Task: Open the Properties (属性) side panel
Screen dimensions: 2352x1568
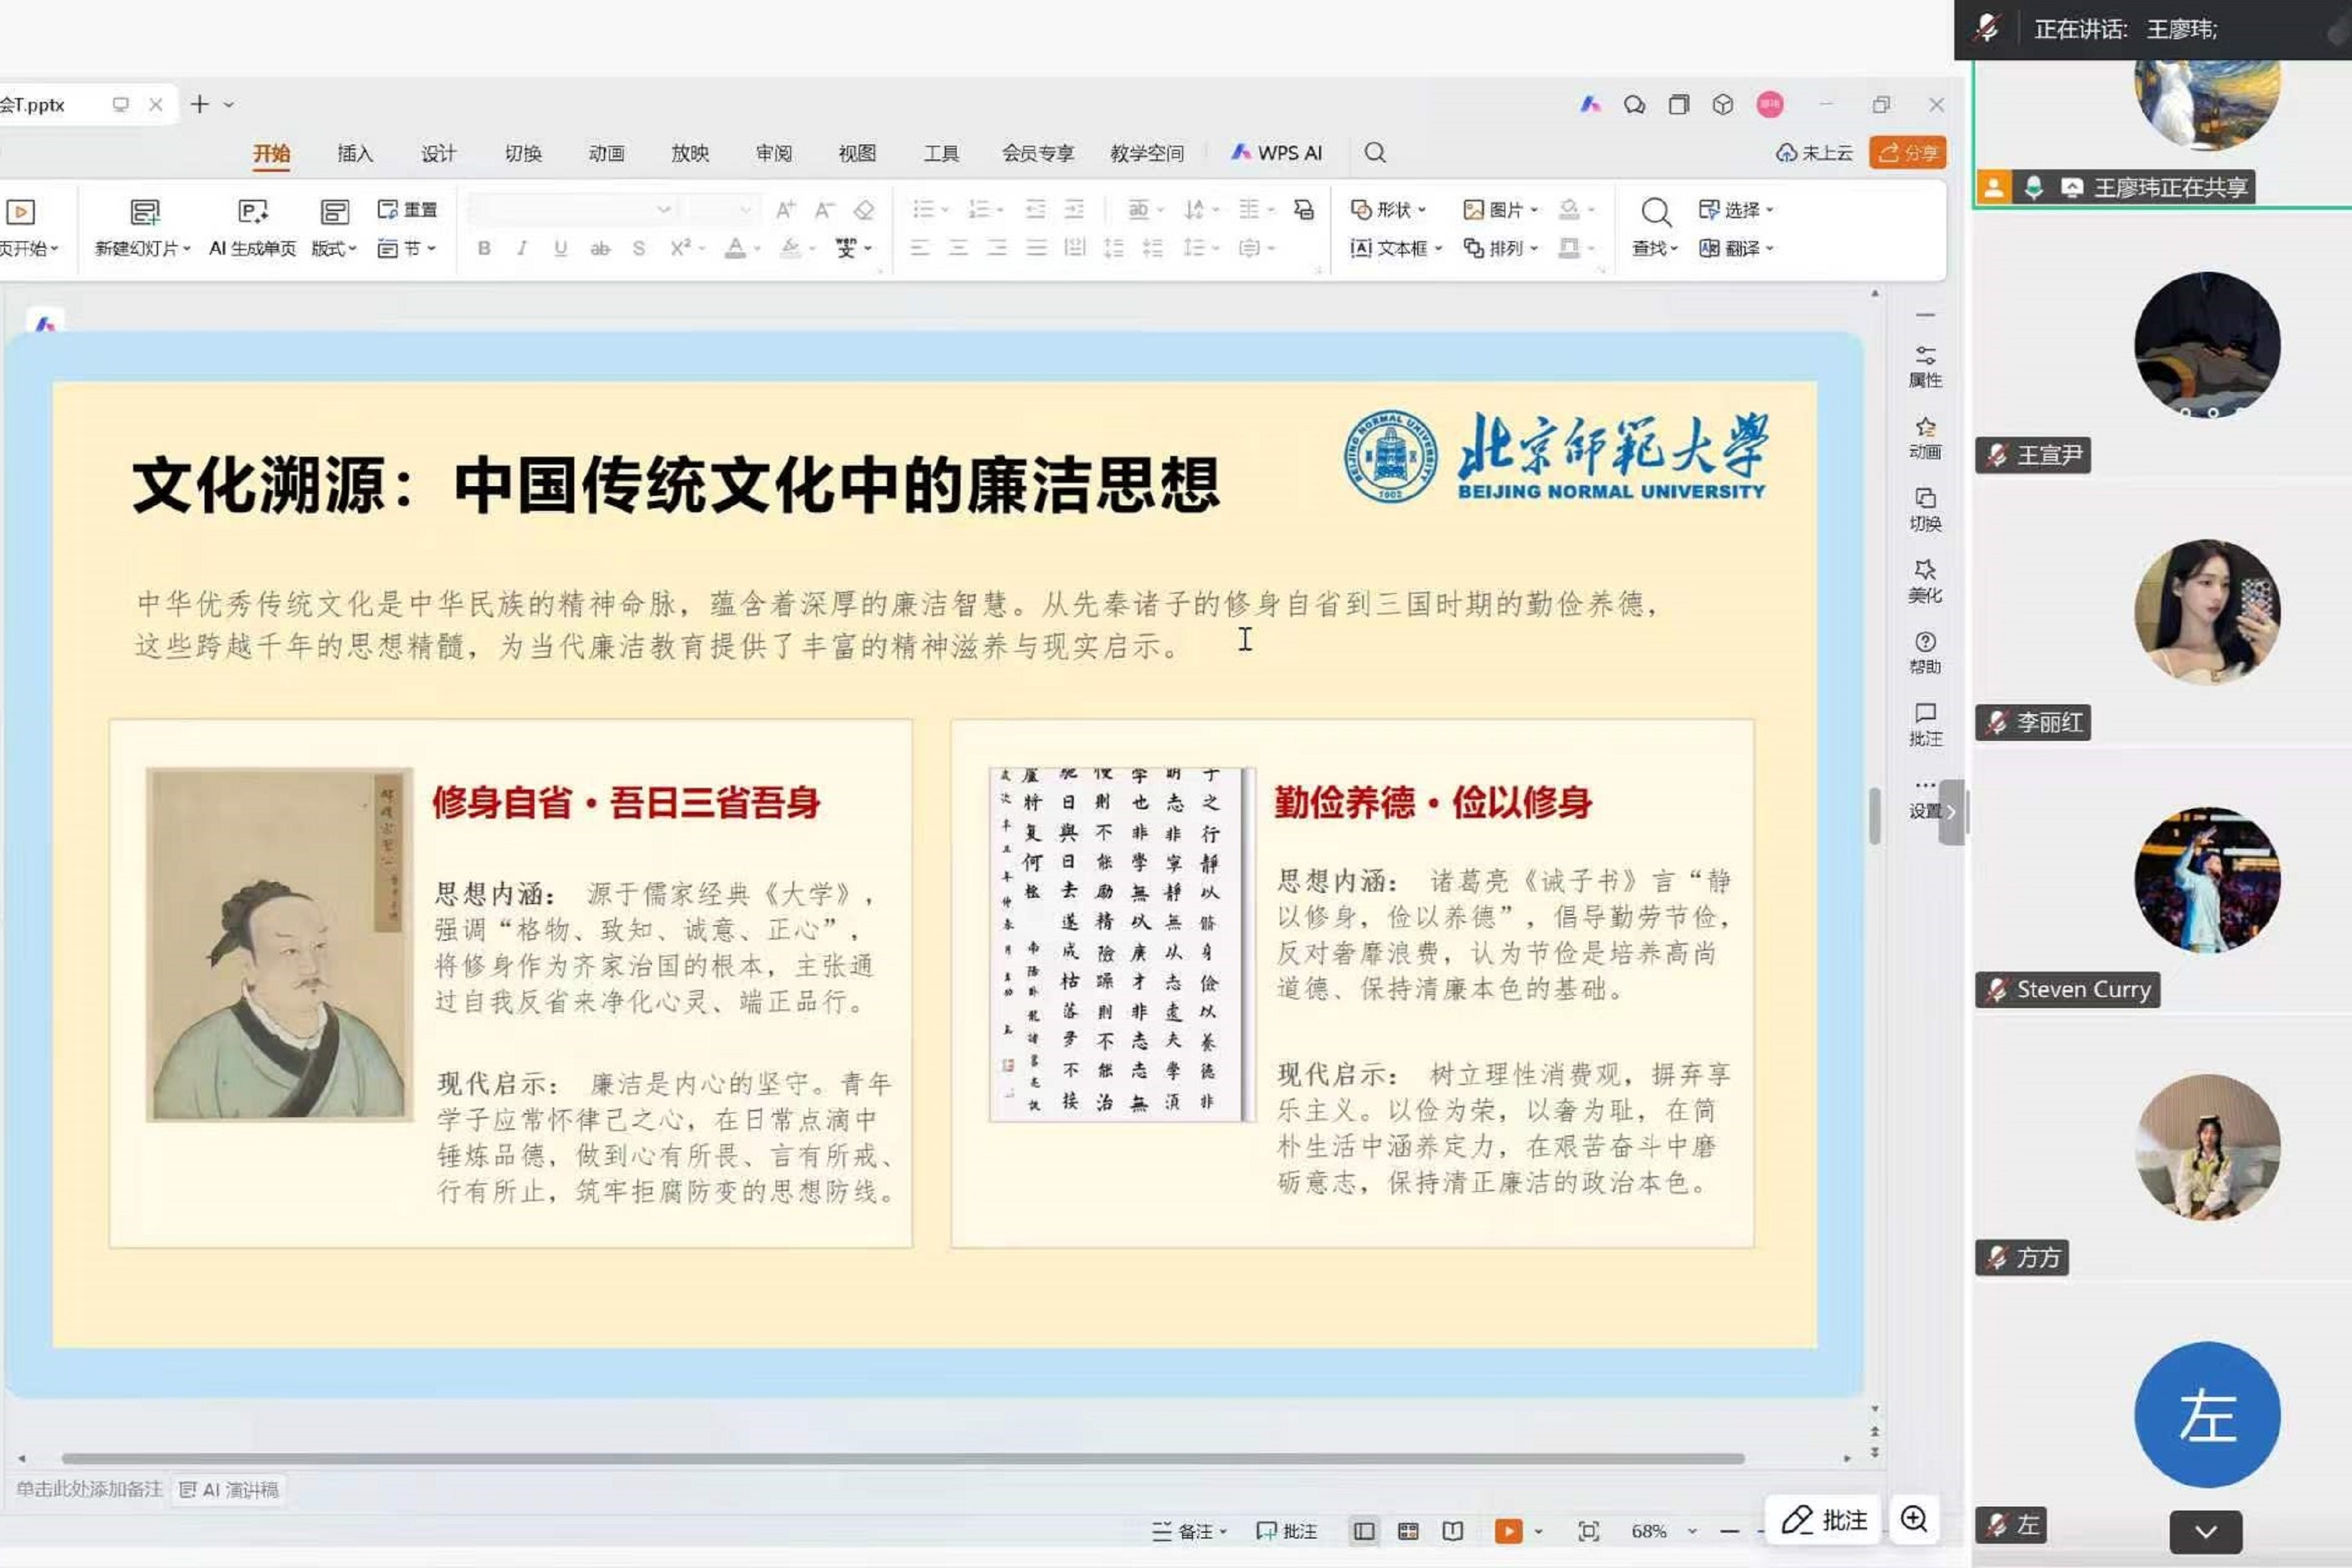Action: [x=1925, y=366]
